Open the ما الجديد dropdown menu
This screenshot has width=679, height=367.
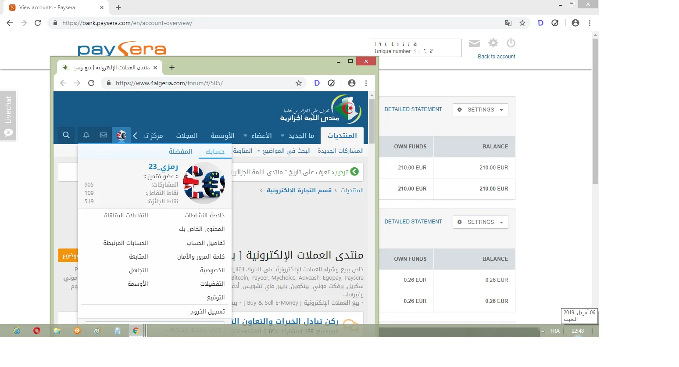[298, 136]
